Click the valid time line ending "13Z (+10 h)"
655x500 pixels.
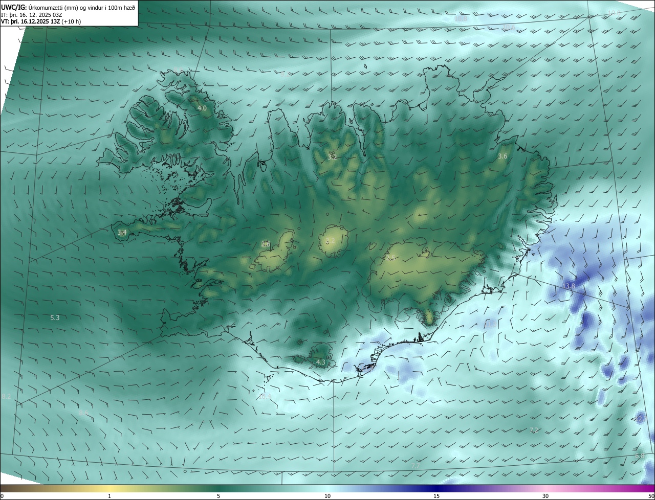point(41,21)
